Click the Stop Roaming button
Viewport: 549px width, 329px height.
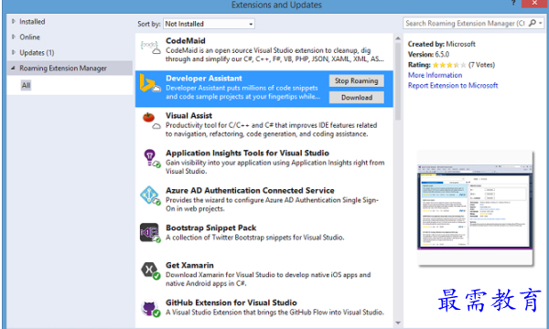357,80
